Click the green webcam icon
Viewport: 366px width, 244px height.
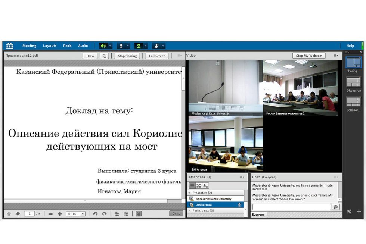[139, 46]
